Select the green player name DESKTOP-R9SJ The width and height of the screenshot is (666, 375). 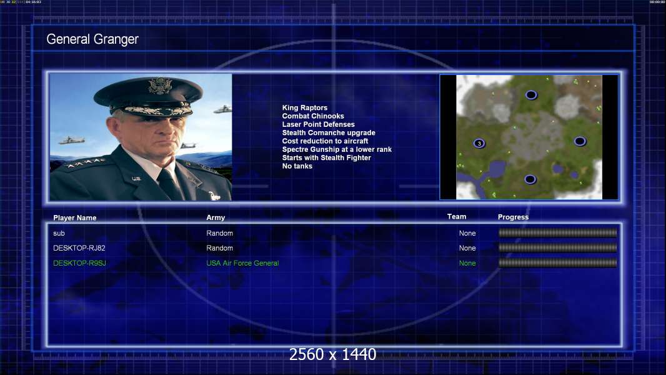pos(79,263)
